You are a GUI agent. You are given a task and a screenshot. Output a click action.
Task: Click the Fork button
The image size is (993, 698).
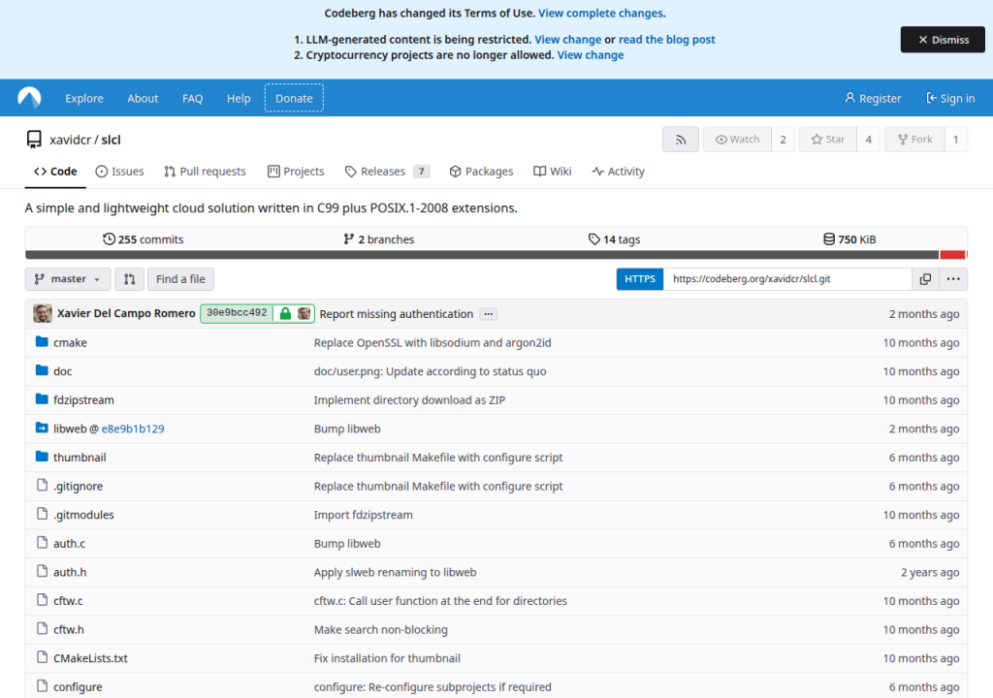(914, 140)
